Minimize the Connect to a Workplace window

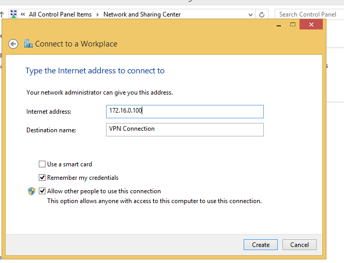tap(279, 25)
